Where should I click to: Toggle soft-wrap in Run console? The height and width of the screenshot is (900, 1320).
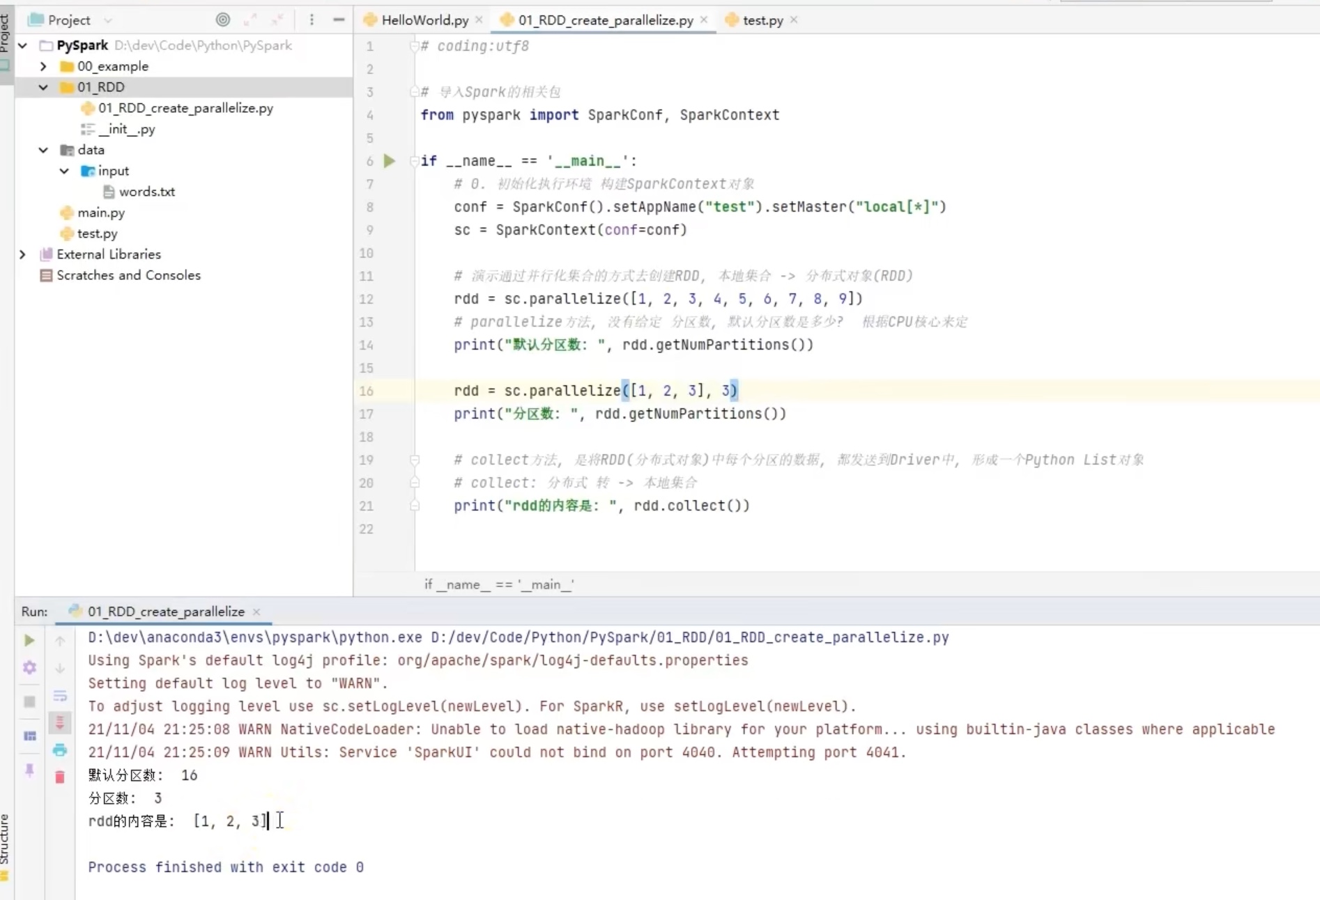[x=60, y=696]
